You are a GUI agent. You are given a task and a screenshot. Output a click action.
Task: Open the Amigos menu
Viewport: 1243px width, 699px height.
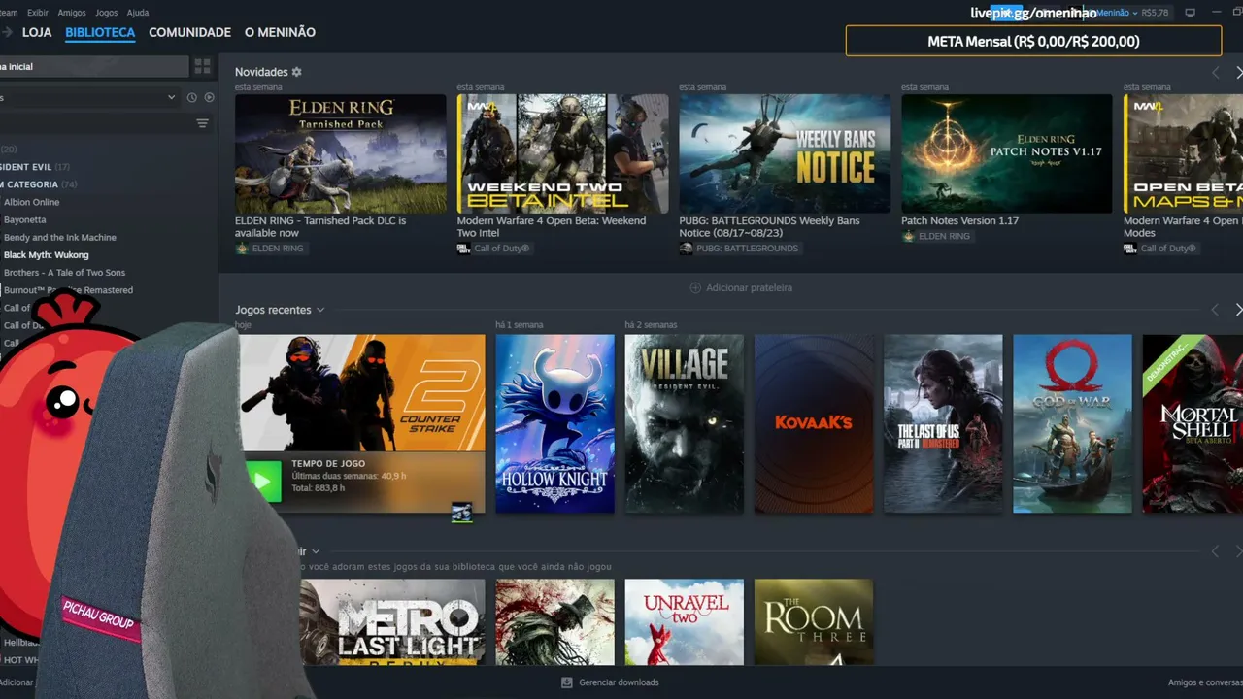pos(72,13)
